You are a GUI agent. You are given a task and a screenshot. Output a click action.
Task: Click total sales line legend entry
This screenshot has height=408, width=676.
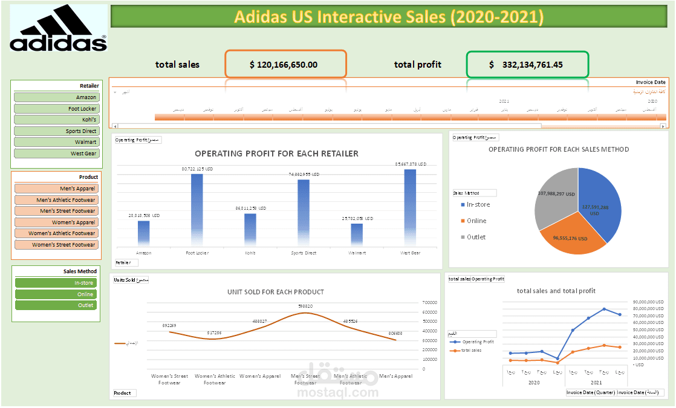click(466, 350)
